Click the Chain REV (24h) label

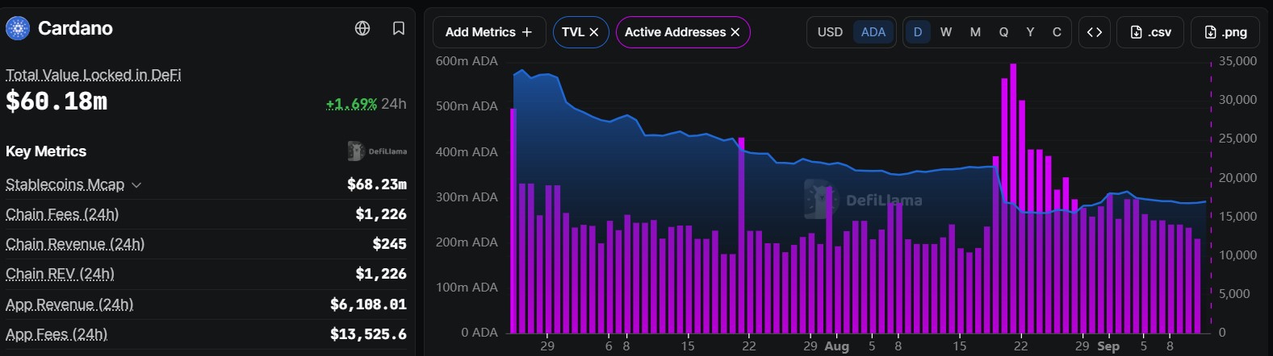click(x=60, y=274)
